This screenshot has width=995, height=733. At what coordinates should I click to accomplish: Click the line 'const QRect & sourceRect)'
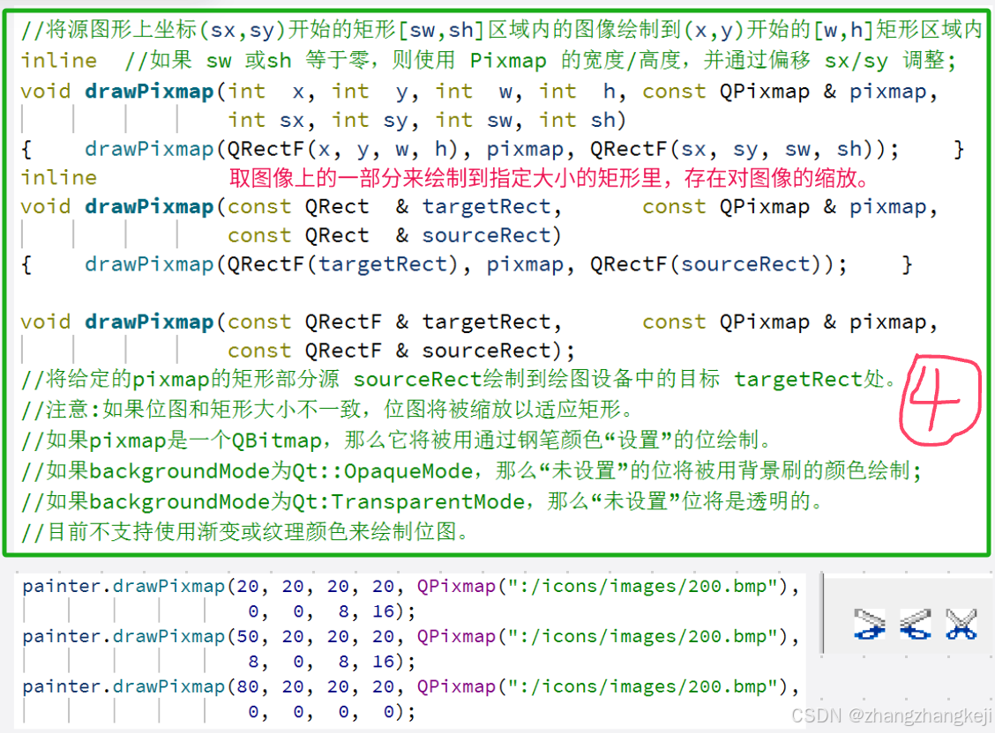coord(394,236)
